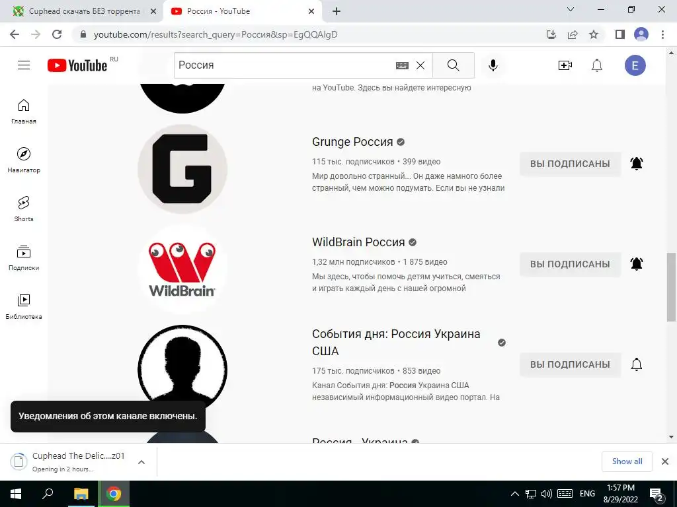Open File Explorer from the taskbar

(x=81, y=494)
